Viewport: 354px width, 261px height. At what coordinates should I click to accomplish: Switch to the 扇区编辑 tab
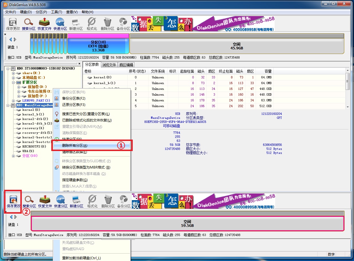coord(126,65)
